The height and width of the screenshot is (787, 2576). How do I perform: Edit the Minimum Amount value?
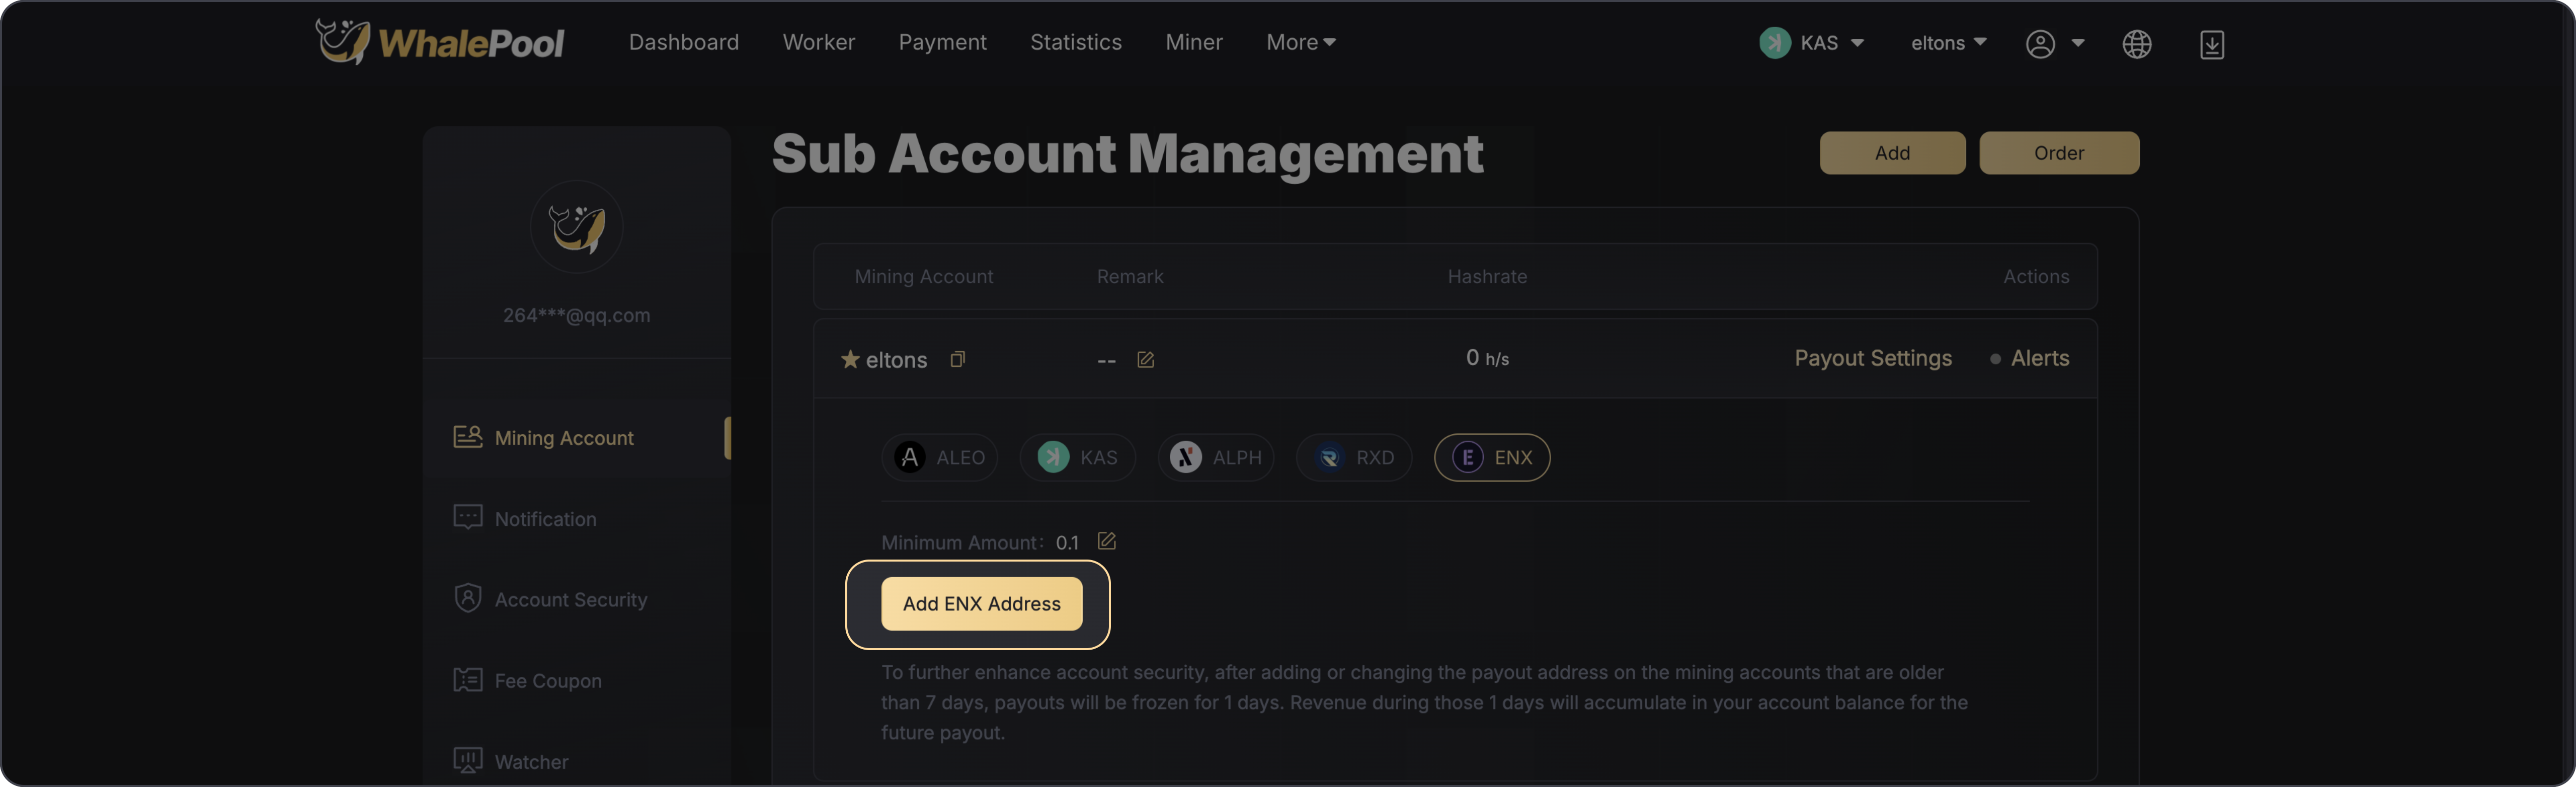[x=1106, y=541]
